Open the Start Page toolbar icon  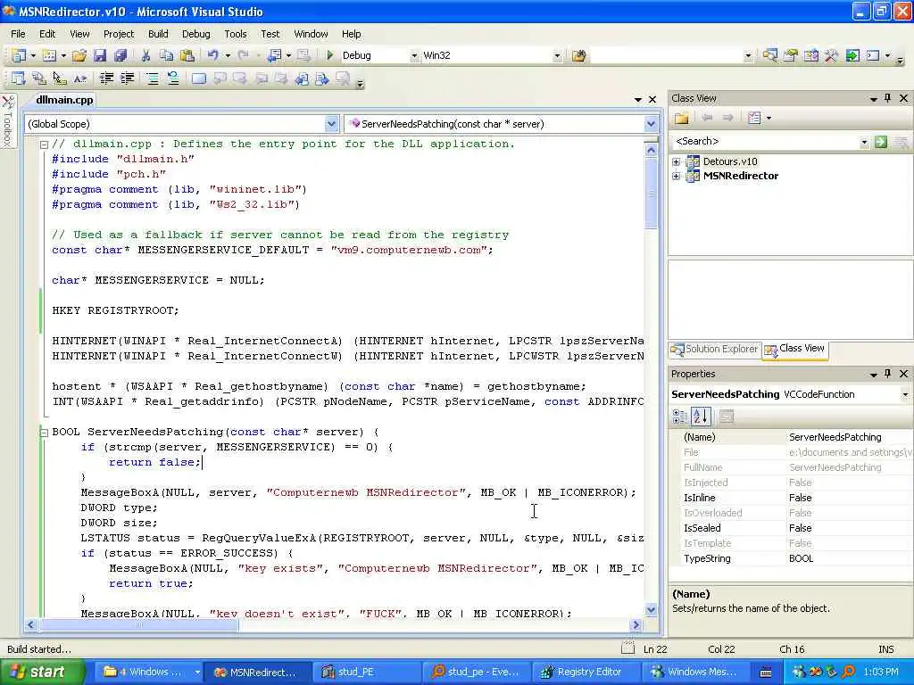(x=852, y=55)
